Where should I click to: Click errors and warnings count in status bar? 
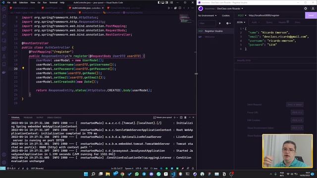pos(11,168)
